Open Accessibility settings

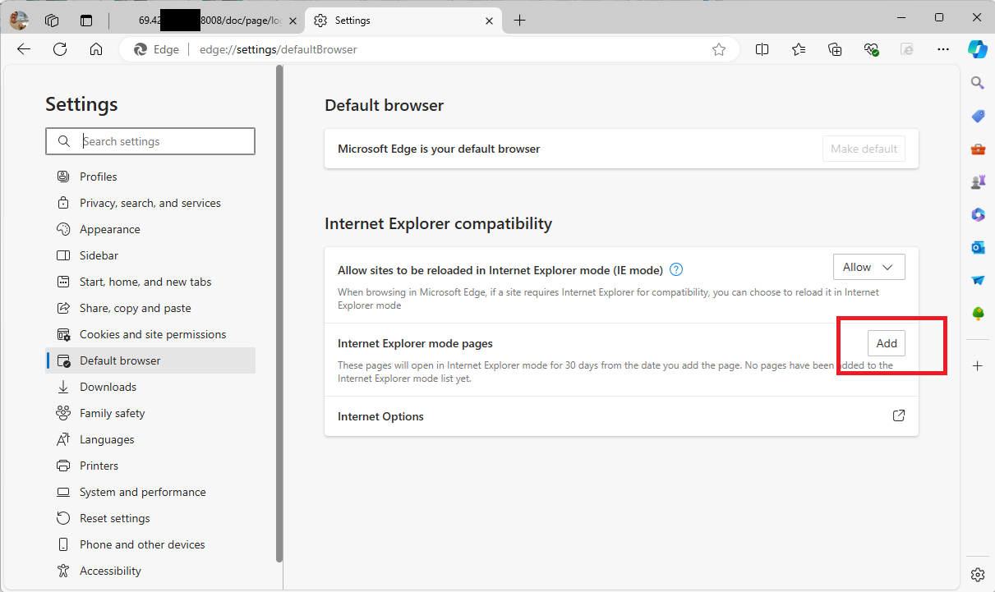point(150,571)
